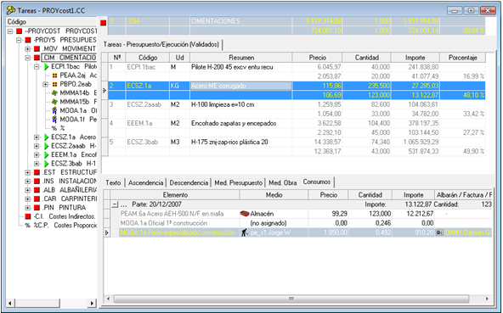Click the Porcentaje column header

pyautogui.click(x=462, y=58)
